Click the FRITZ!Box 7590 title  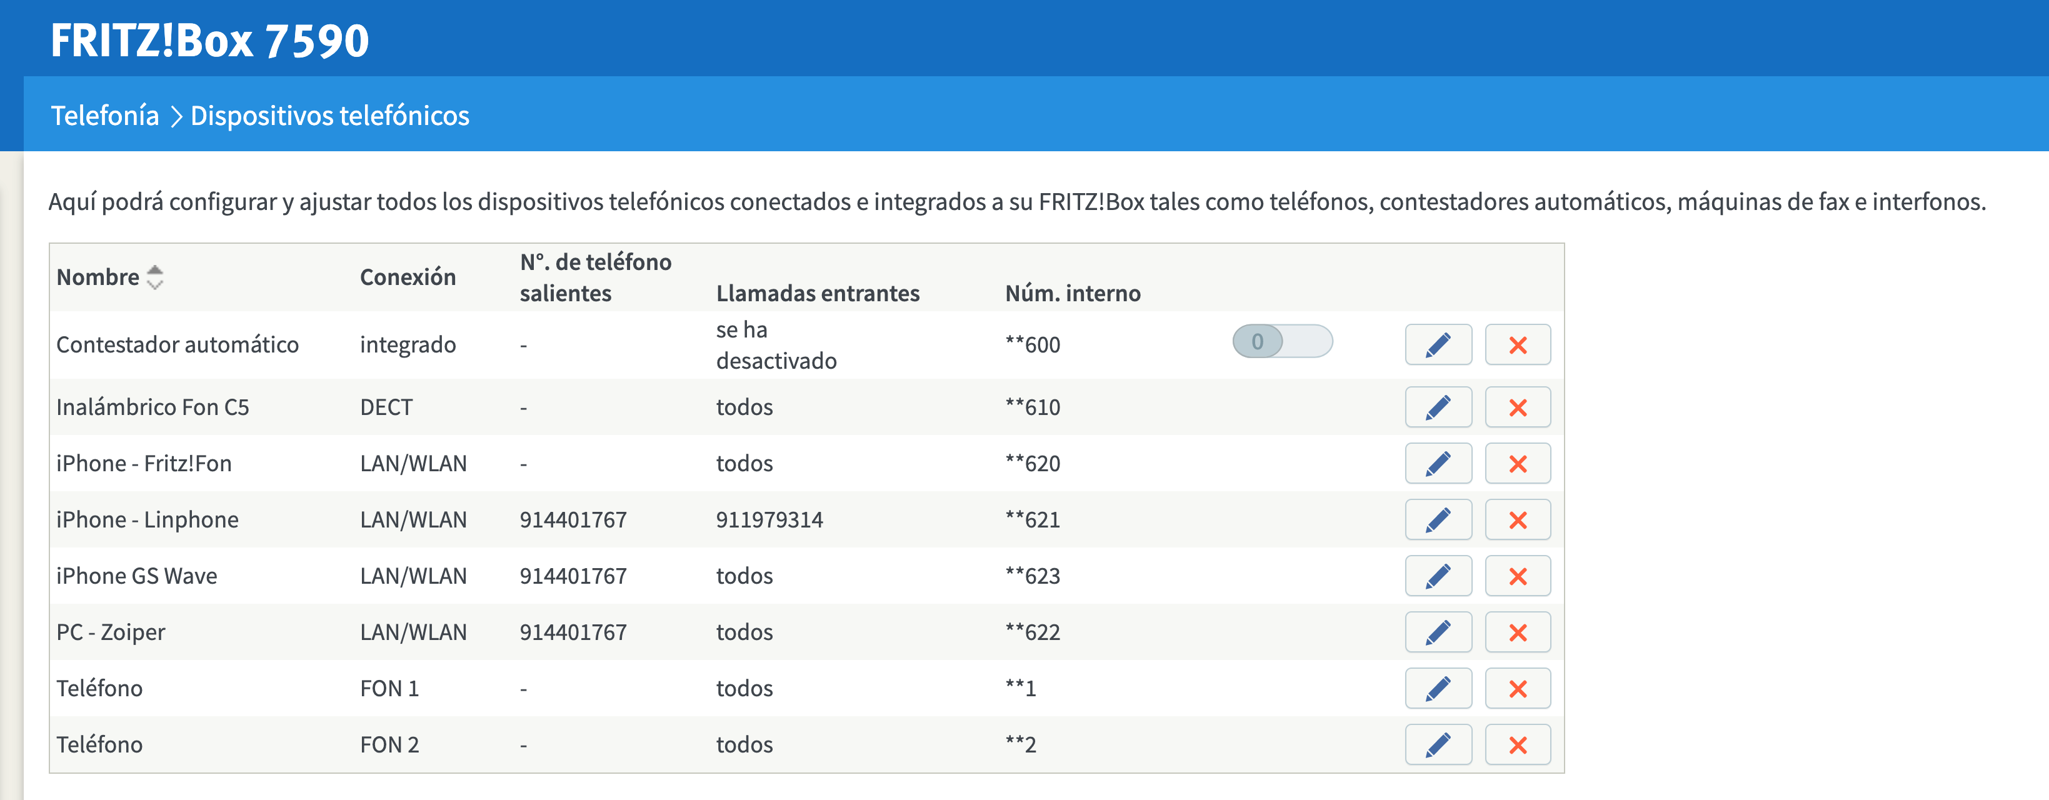210,40
